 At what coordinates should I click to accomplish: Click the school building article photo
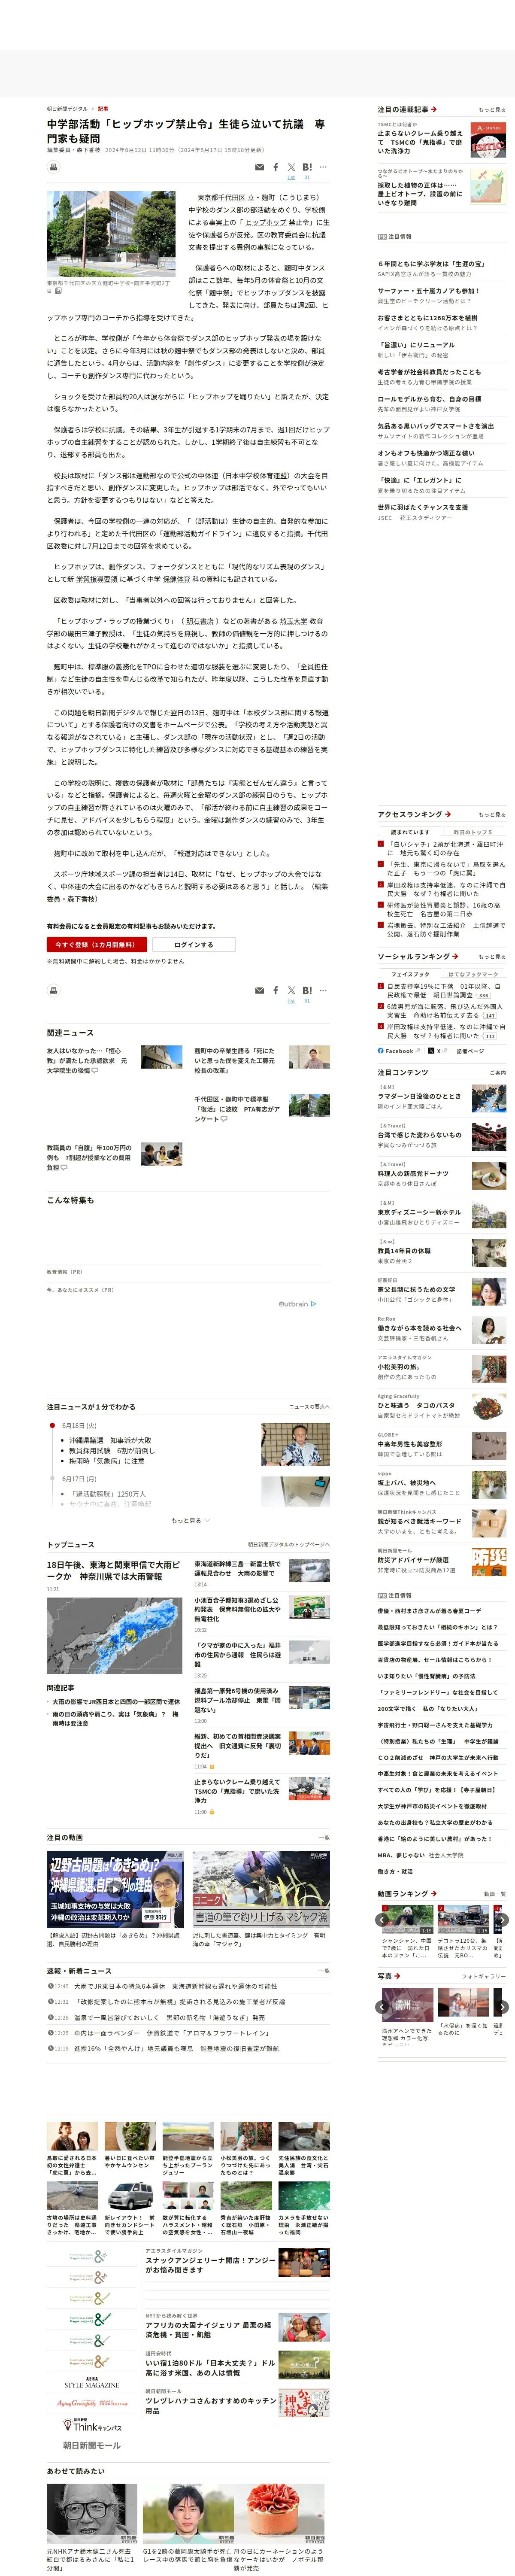111,234
